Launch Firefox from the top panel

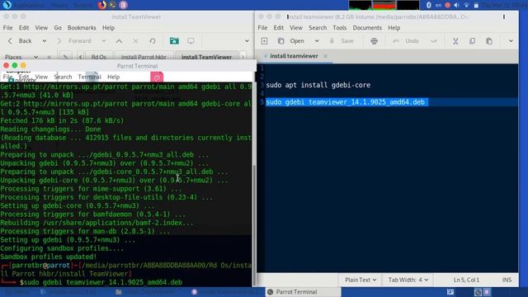point(101,5)
